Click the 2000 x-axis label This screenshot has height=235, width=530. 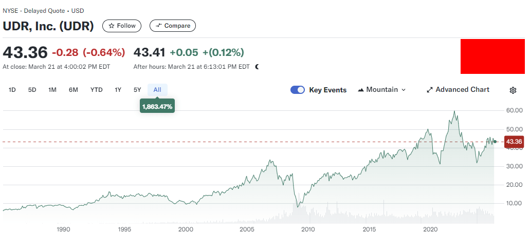pyautogui.click(x=185, y=229)
